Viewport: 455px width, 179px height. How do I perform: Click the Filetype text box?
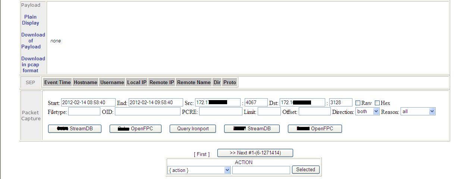[x=84, y=112]
